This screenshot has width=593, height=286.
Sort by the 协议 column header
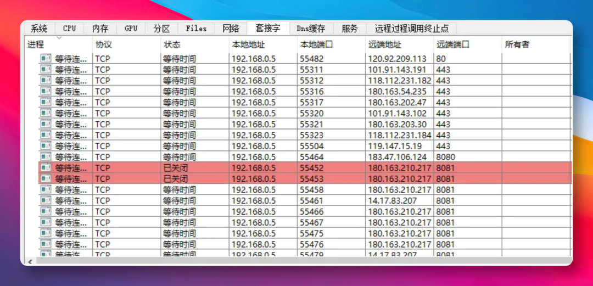(127, 44)
